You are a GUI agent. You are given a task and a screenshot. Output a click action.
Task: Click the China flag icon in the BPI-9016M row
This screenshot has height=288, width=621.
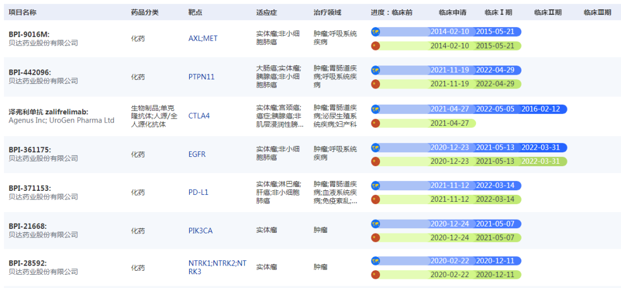click(x=375, y=46)
